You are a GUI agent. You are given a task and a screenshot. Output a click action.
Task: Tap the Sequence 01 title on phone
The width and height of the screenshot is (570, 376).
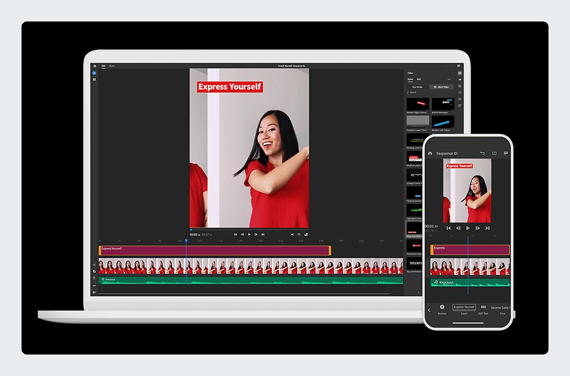click(447, 153)
